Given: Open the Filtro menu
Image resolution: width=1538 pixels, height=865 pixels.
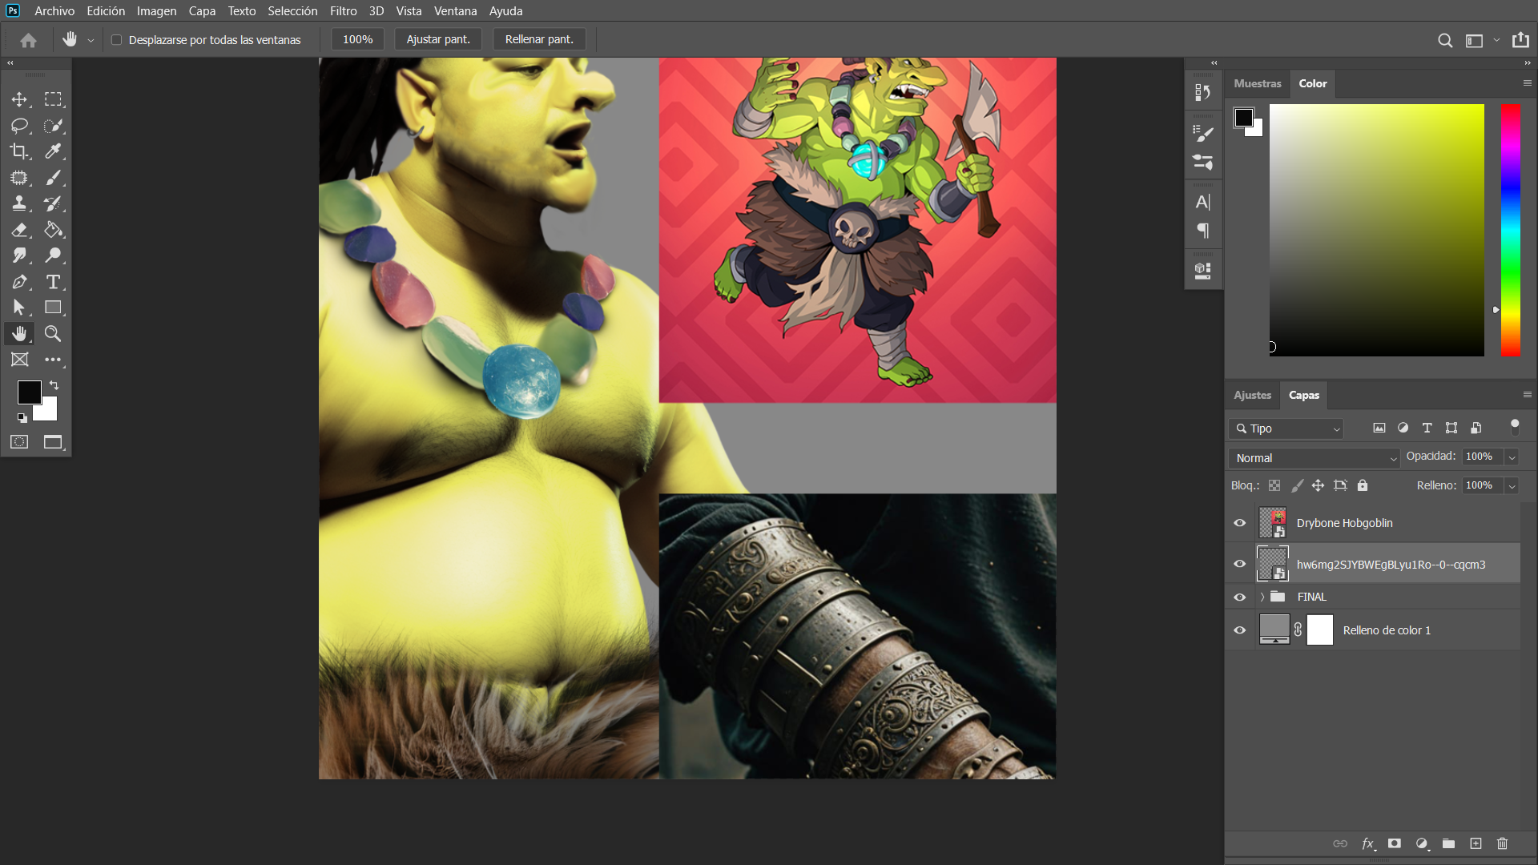Looking at the screenshot, I should click(343, 11).
